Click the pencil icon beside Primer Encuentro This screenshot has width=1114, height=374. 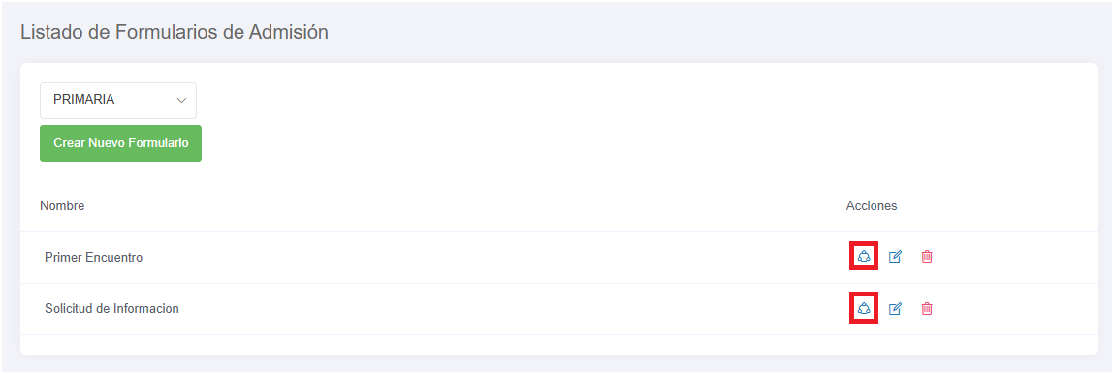895,256
